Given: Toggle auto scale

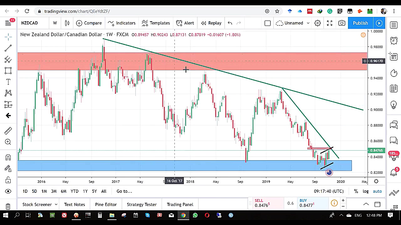Looking at the screenshot, I should (377, 191).
